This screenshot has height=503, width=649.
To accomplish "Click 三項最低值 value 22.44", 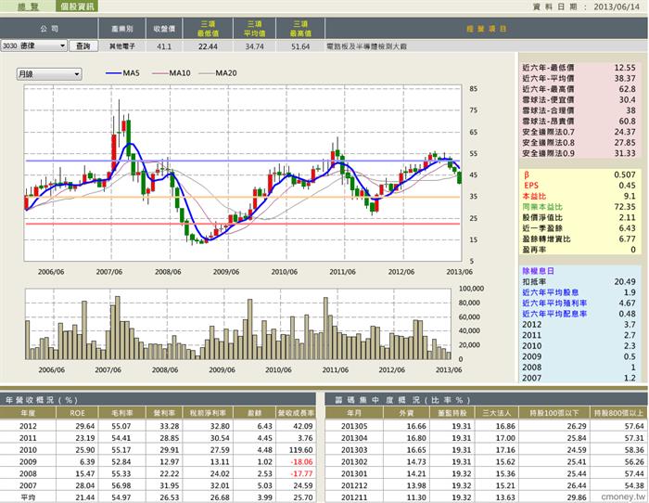I will pyautogui.click(x=208, y=46).
